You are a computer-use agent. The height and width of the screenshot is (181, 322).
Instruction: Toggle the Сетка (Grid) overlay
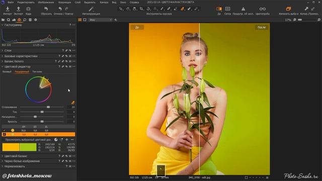coord(227,9)
